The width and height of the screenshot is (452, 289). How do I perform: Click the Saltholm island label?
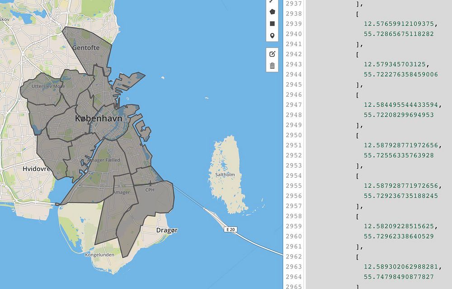tap(225, 175)
